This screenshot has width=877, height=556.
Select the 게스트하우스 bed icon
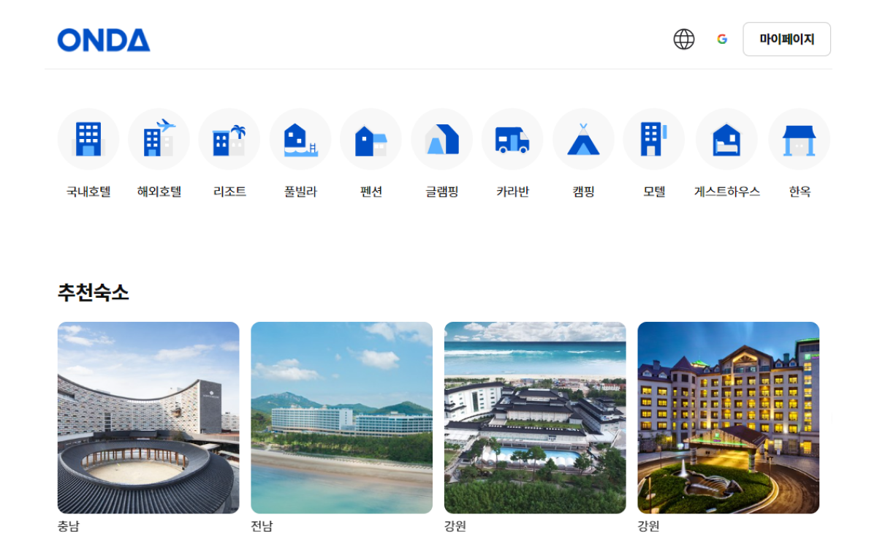(726, 139)
